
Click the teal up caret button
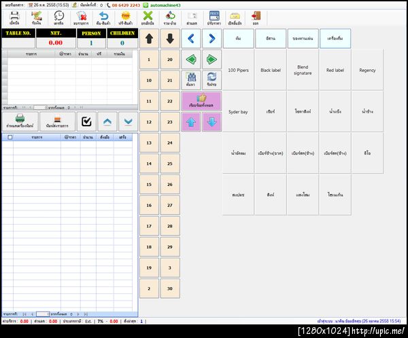107,121
